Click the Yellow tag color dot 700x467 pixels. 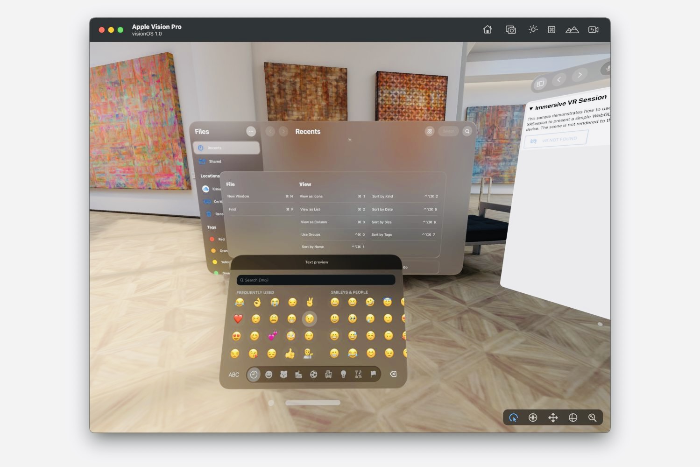pos(215,262)
